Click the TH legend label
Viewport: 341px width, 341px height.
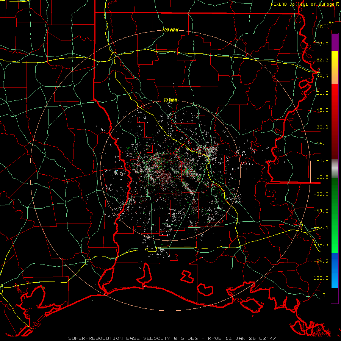(x=325, y=295)
